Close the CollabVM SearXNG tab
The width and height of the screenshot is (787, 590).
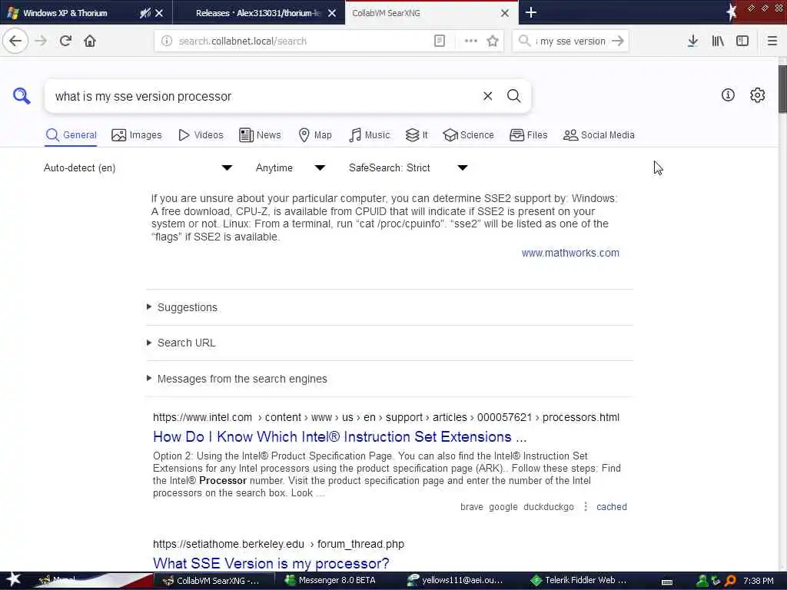coord(505,13)
